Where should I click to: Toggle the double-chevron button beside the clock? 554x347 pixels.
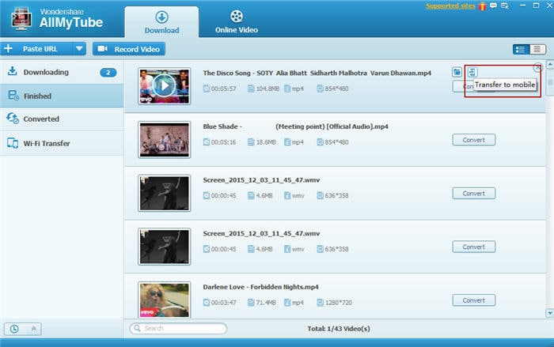[x=34, y=329]
